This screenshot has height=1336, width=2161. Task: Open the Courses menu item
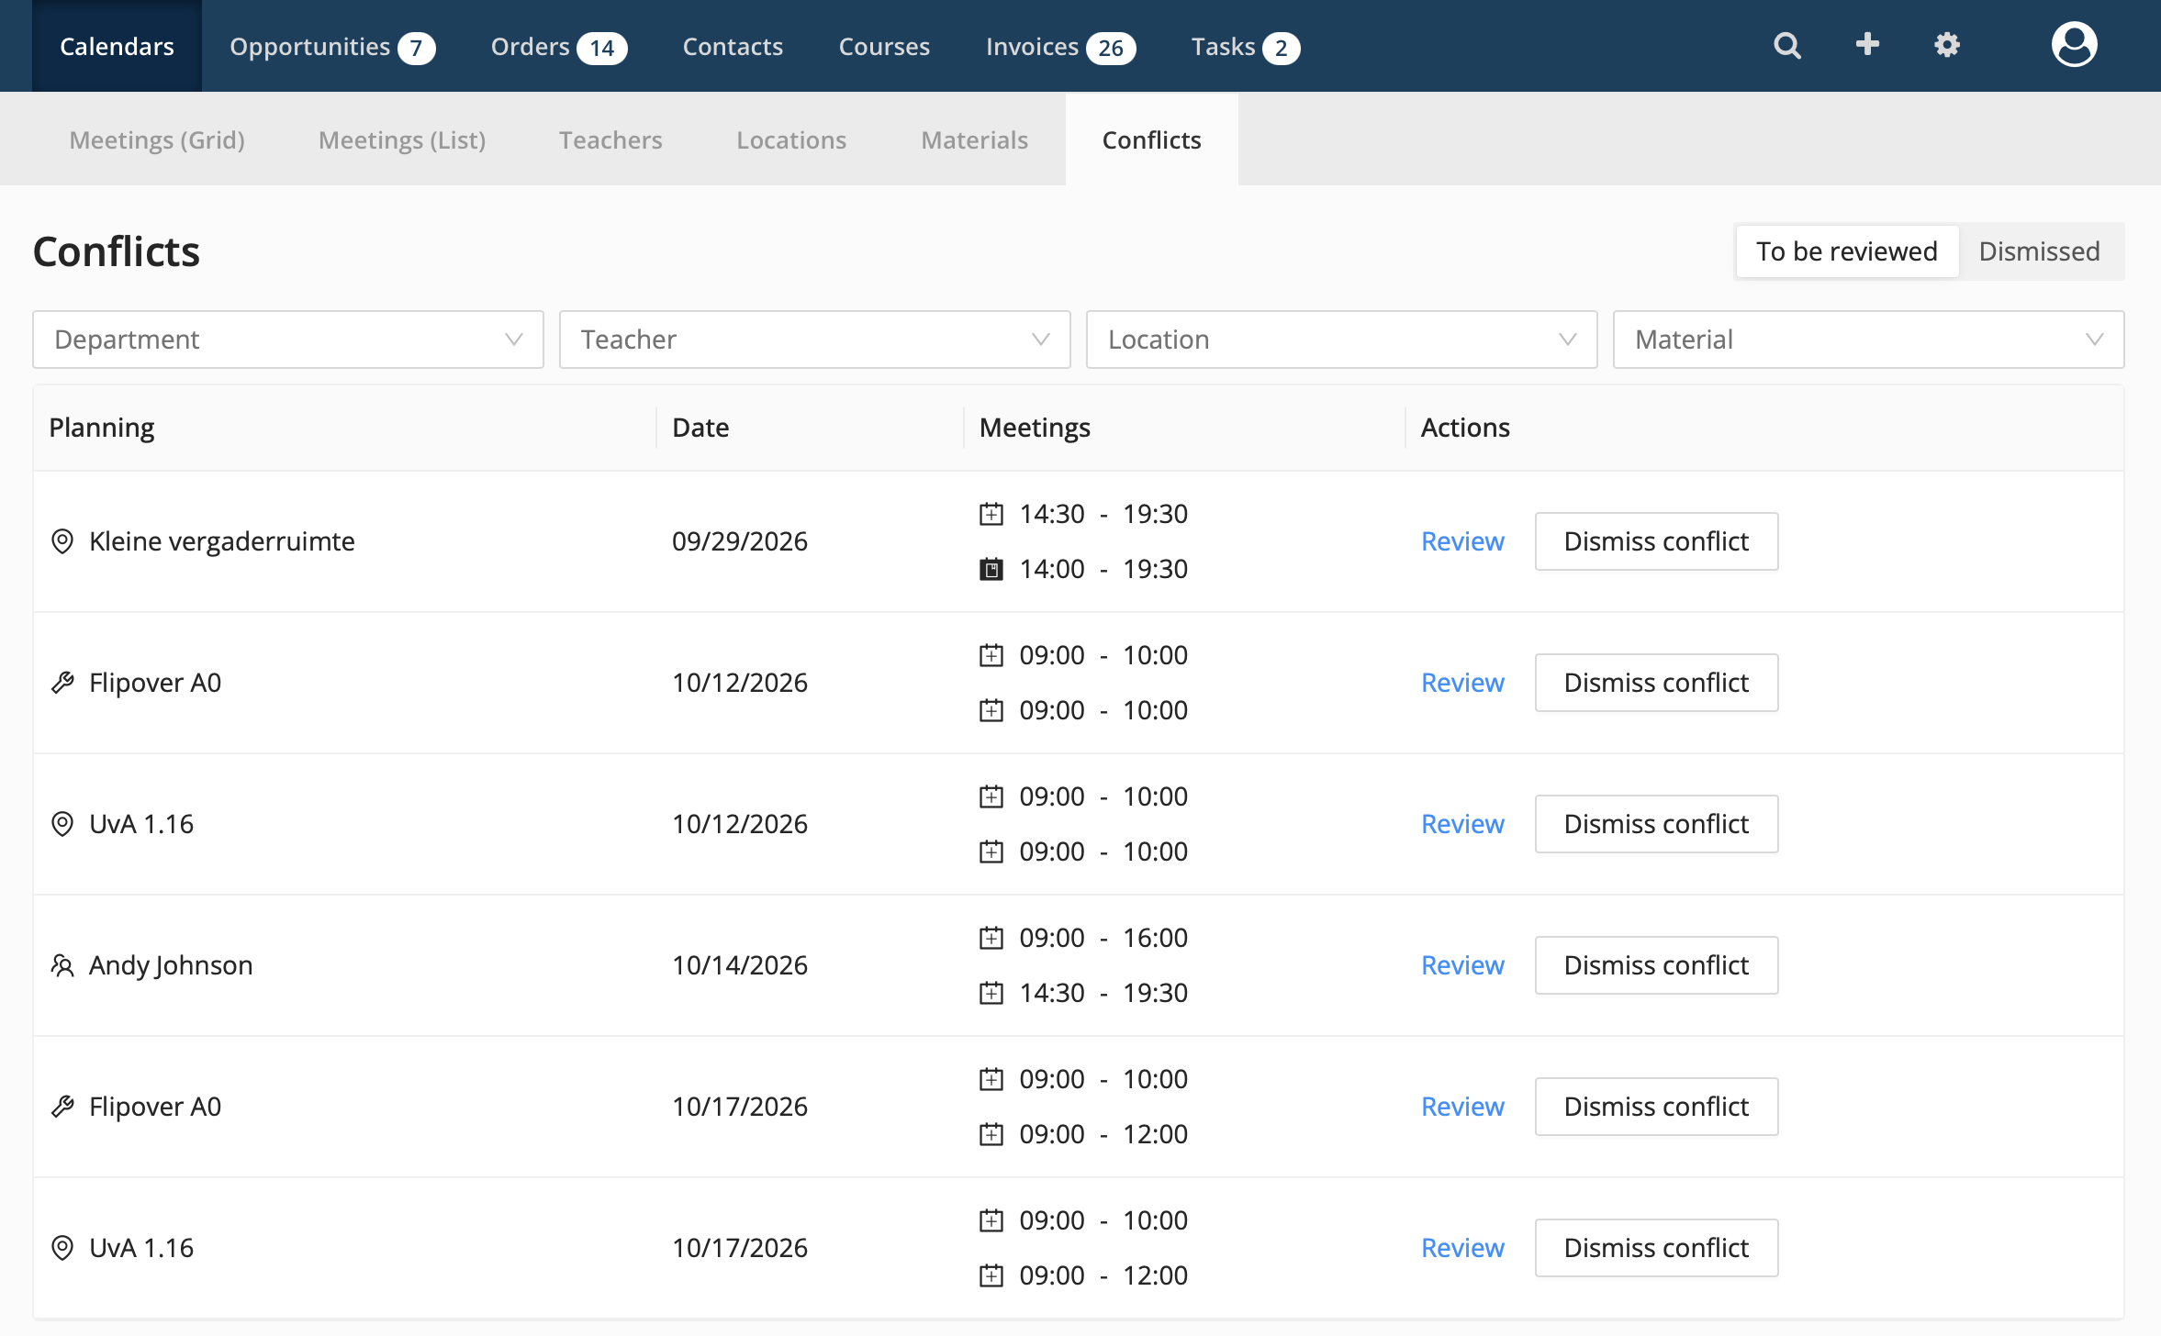coord(884,47)
